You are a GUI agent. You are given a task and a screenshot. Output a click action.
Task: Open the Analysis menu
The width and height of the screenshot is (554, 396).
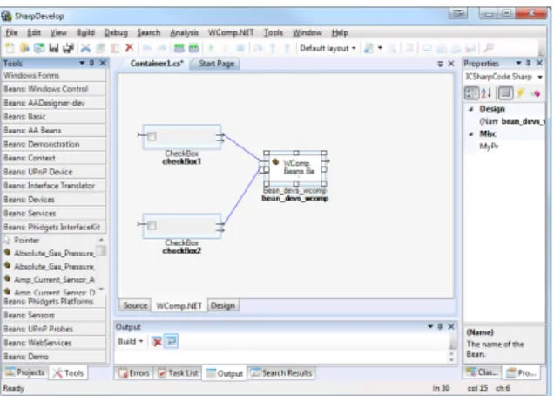point(185,32)
